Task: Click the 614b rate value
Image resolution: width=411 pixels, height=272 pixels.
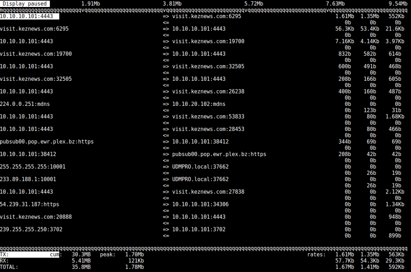Action: pos(395,54)
